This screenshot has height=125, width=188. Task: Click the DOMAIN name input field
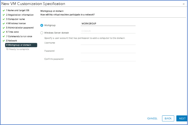(108, 31)
